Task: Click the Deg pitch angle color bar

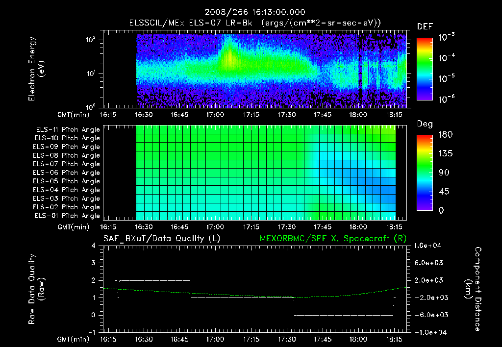Action: point(425,173)
